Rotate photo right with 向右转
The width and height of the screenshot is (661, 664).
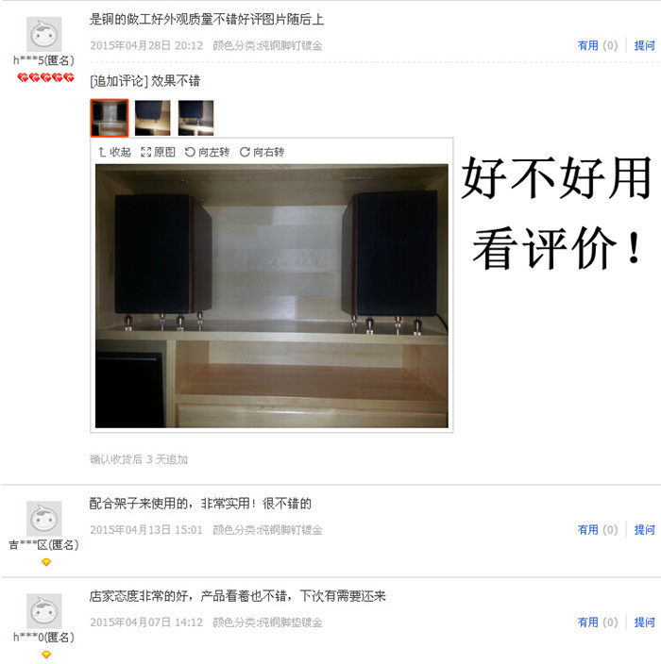pos(262,152)
